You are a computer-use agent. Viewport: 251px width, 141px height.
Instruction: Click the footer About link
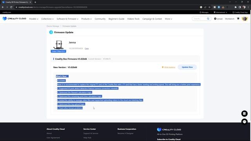pyautogui.click(x=49, y=133)
